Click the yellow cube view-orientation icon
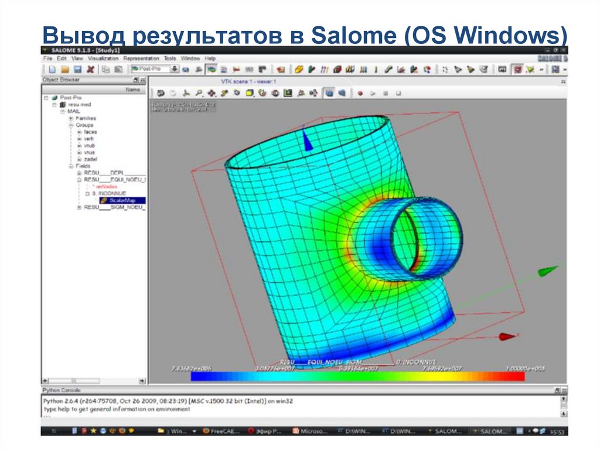The image size is (600, 449). [250, 93]
